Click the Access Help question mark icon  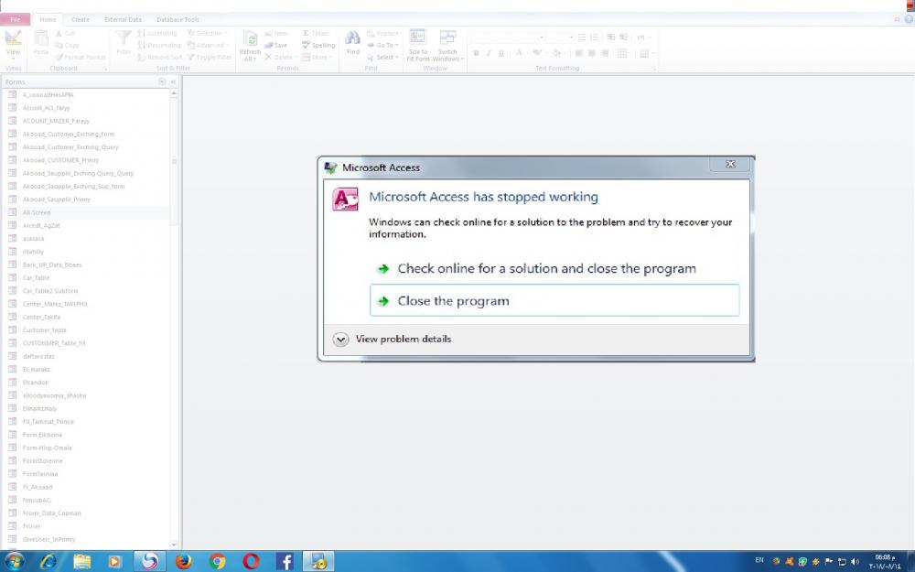pos(910,19)
